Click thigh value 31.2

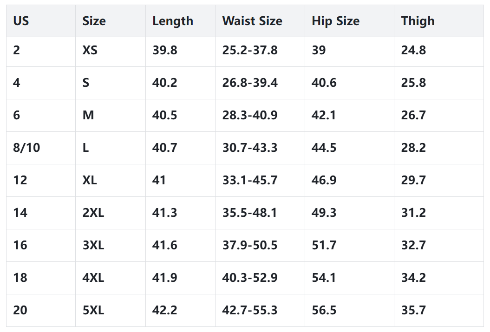(x=413, y=213)
